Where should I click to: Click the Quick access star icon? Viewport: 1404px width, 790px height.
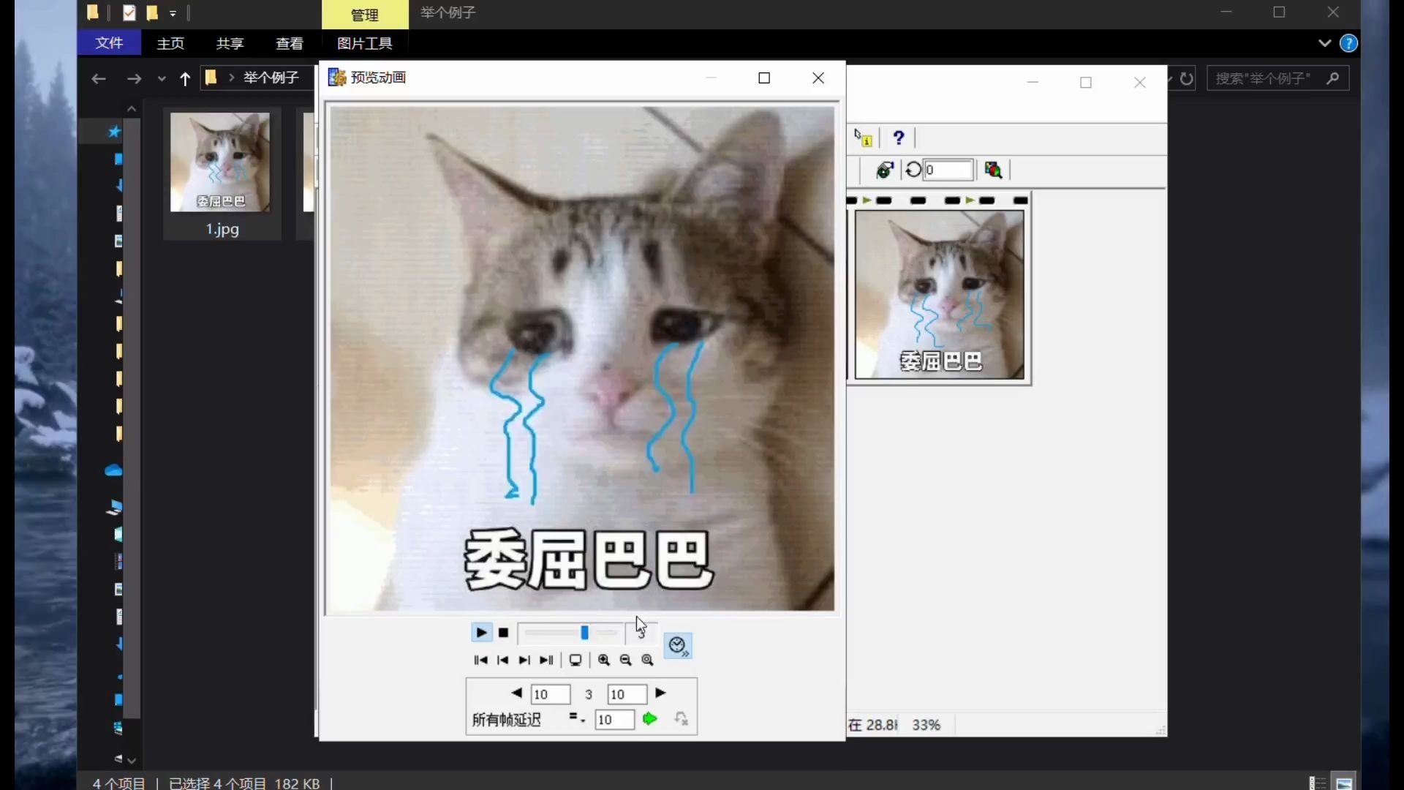tap(114, 132)
